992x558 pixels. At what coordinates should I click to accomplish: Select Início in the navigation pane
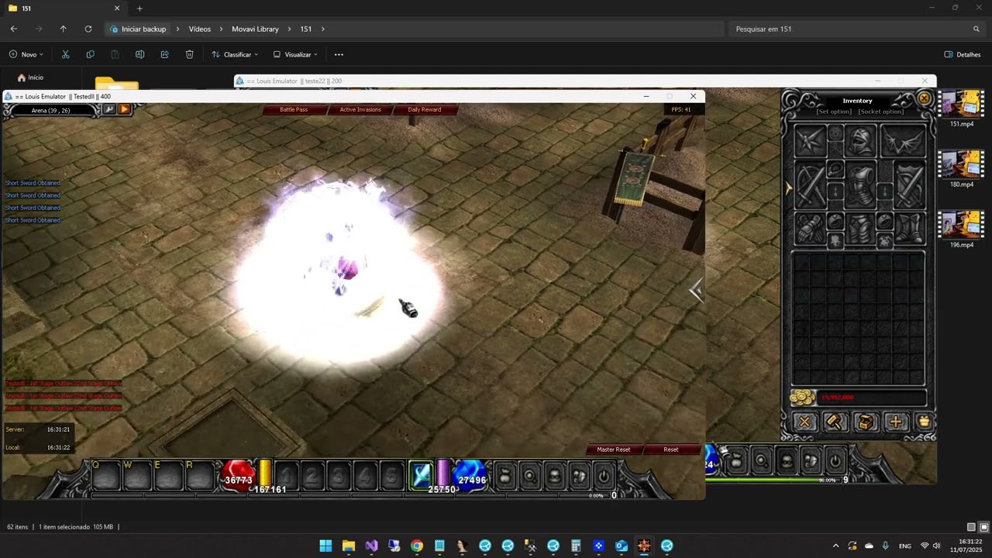pos(31,77)
